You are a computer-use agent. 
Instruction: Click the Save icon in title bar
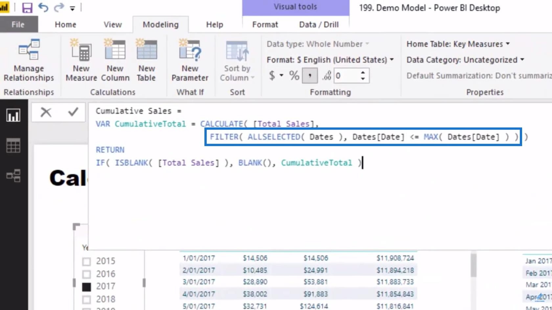[x=27, y=8]
